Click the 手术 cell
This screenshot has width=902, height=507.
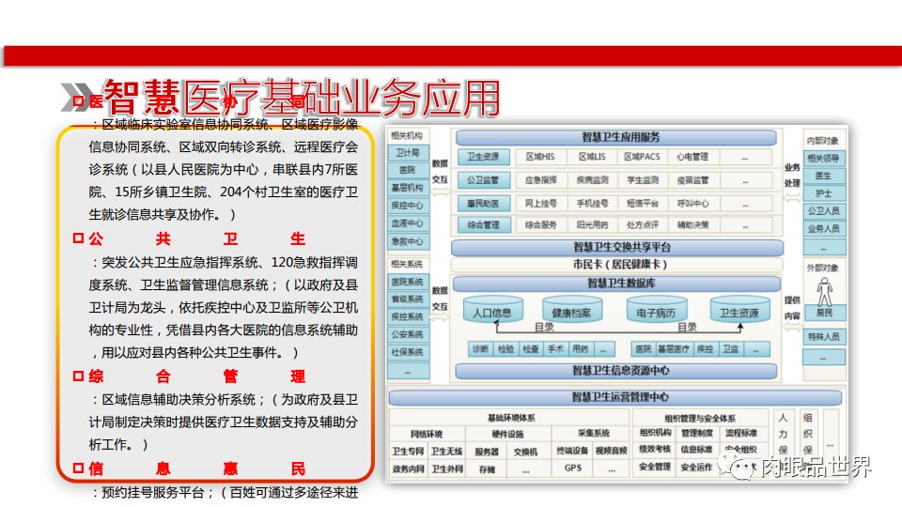pos(555,349)
